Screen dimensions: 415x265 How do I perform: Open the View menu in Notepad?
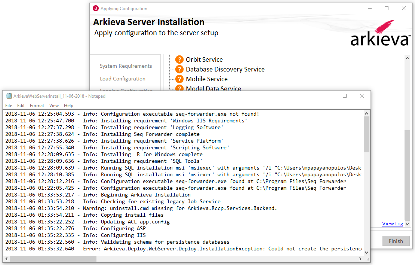pos(54,106)
